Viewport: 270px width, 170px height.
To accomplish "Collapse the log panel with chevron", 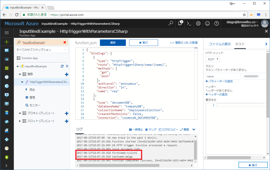I will (x=194, y=130).
